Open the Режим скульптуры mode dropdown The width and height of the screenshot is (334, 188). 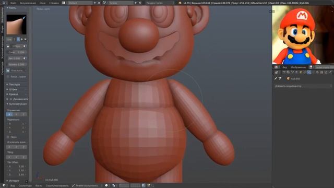pyautogui.click(x=87, y=185)
